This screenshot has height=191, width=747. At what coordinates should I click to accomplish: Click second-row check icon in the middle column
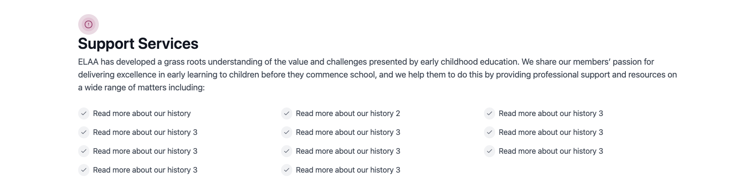(287, 132)
